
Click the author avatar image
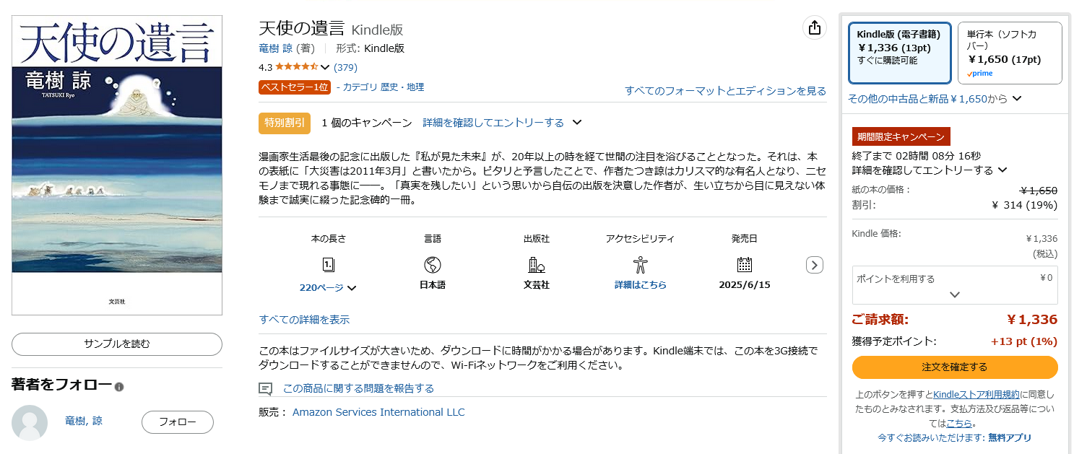[30, 423]
